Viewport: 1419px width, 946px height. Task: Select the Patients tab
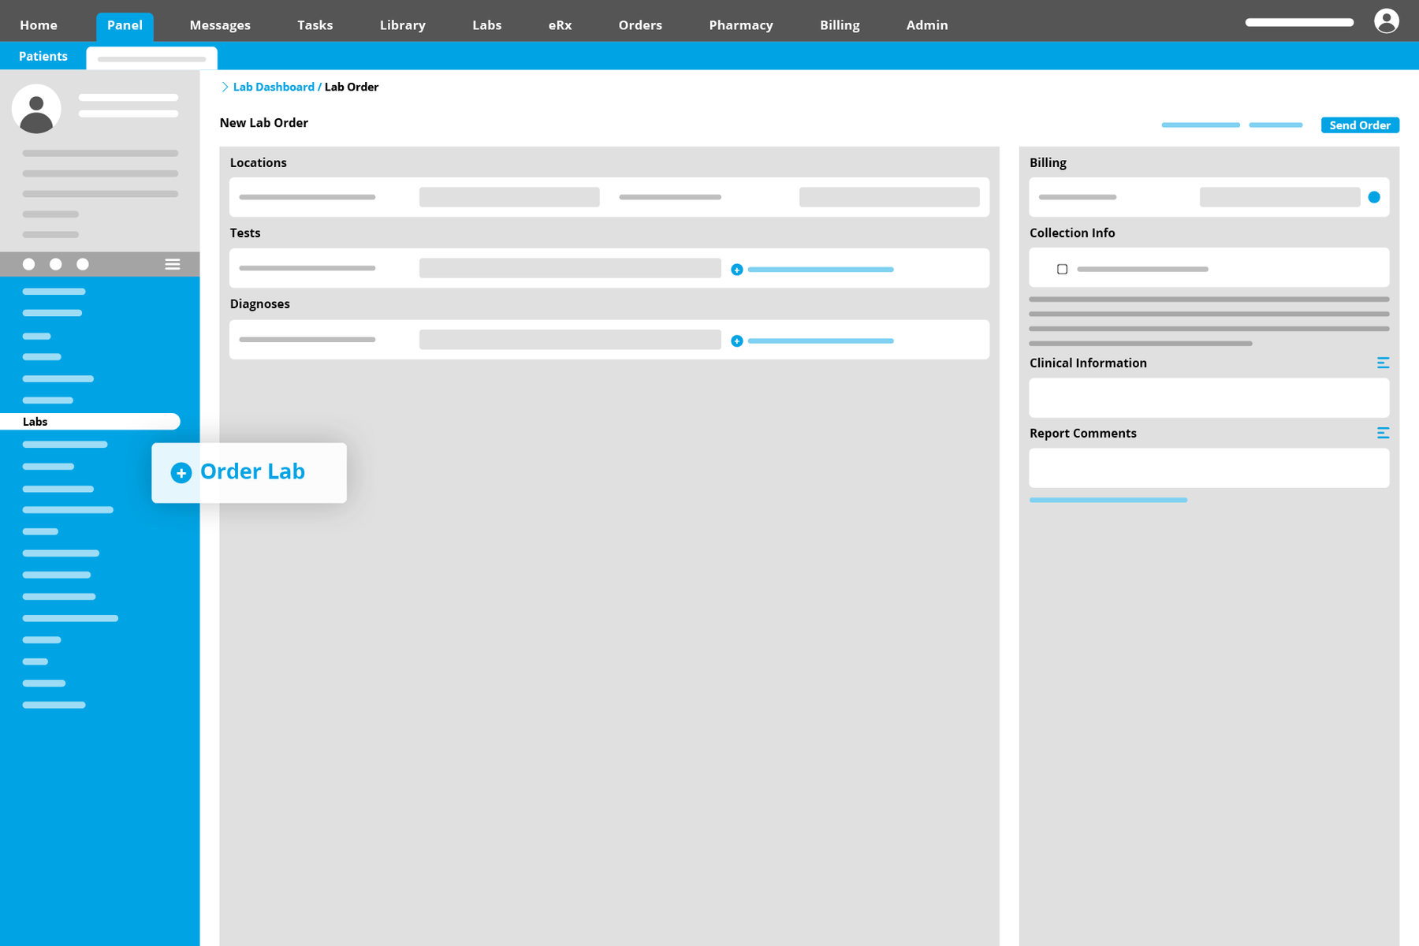pos(43,57)
